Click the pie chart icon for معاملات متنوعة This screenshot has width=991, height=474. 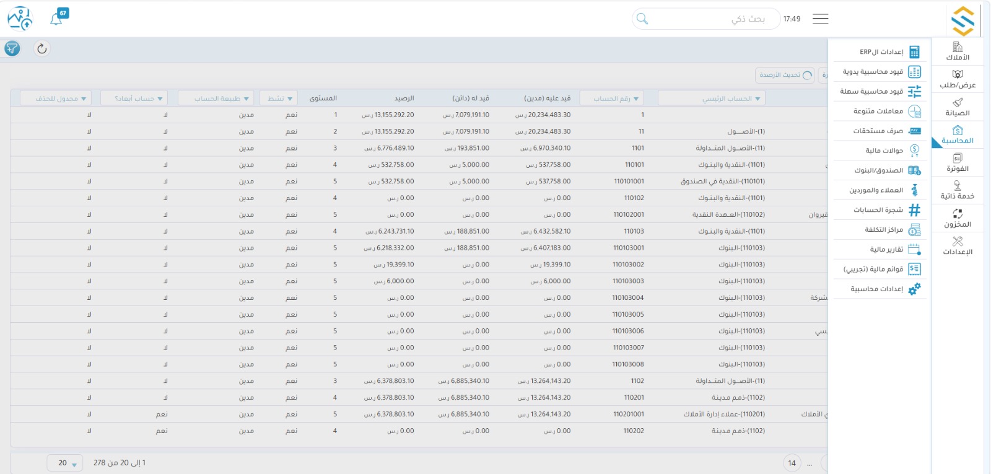(x=914, y=112)
